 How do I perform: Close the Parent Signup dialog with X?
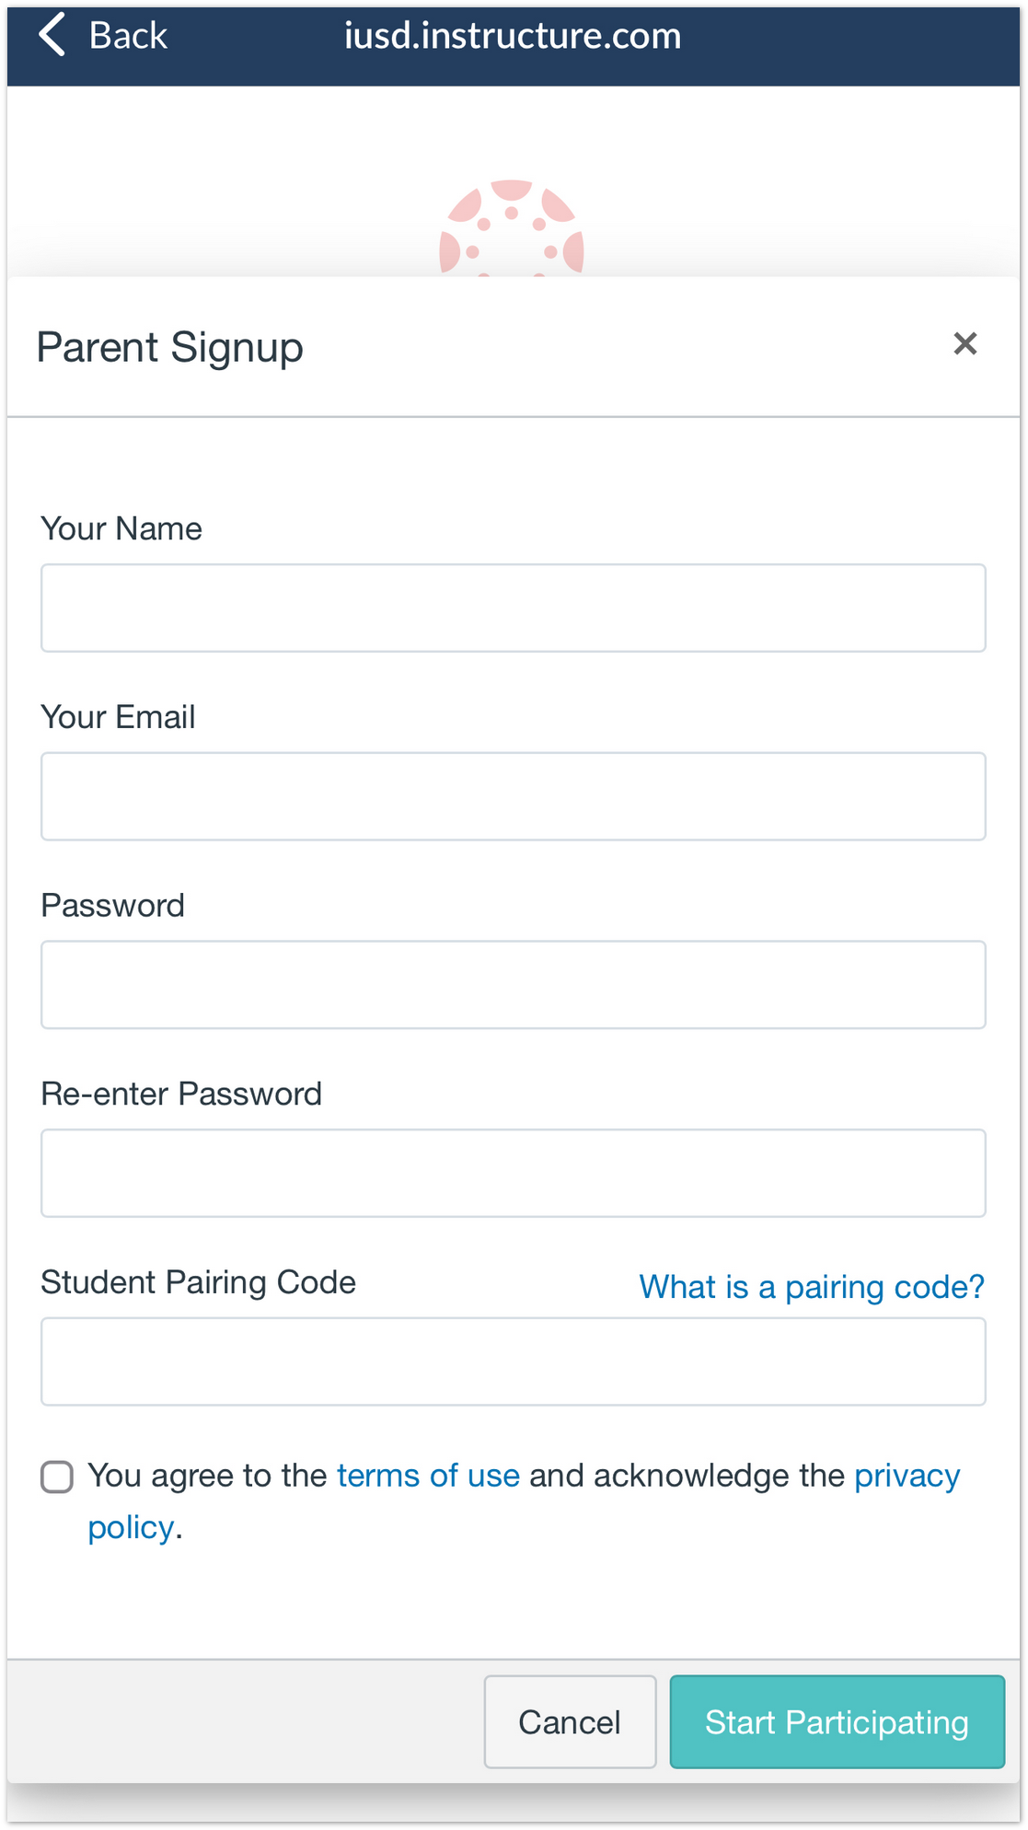pos(964,344)
